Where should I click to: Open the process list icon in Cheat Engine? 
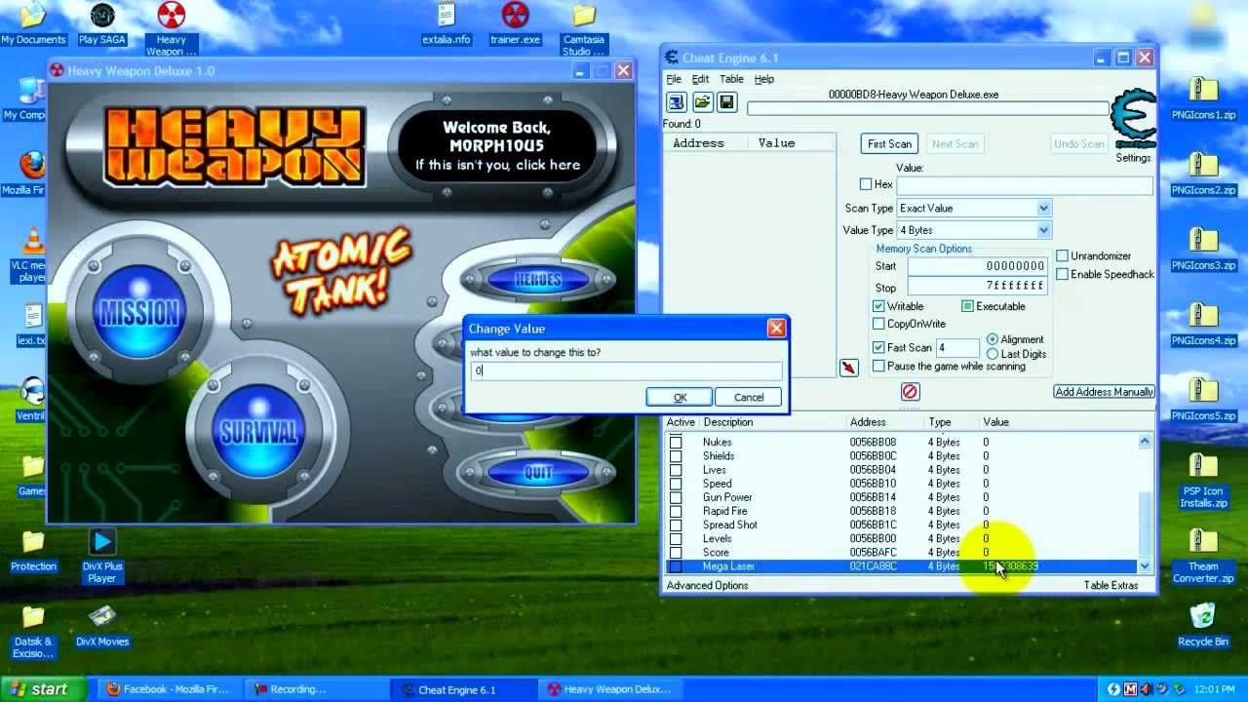pyautogui.click(x=677, y=102)
